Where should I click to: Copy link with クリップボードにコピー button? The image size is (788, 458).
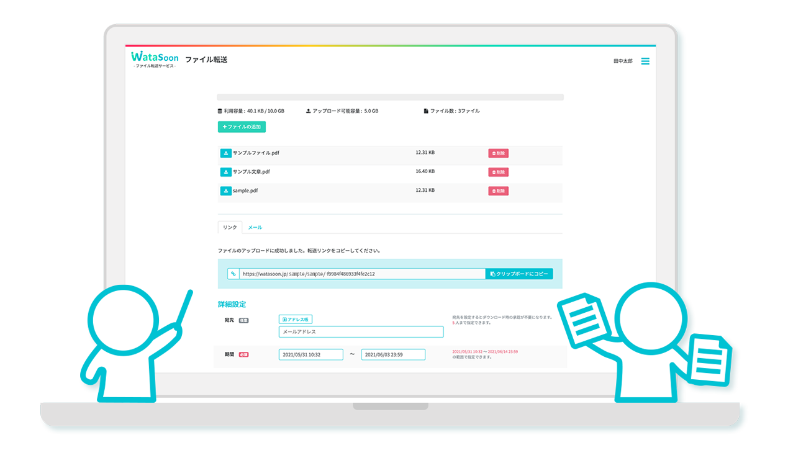519,274
